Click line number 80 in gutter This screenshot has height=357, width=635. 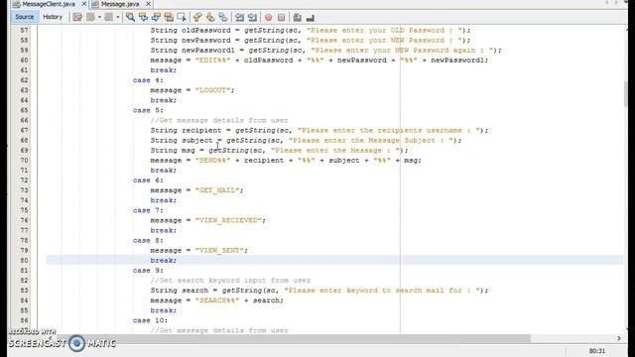point(24,260)
